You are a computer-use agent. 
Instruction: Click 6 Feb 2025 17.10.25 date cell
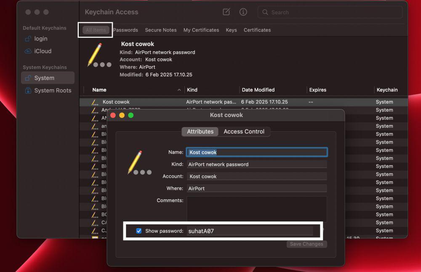[264, 102]
